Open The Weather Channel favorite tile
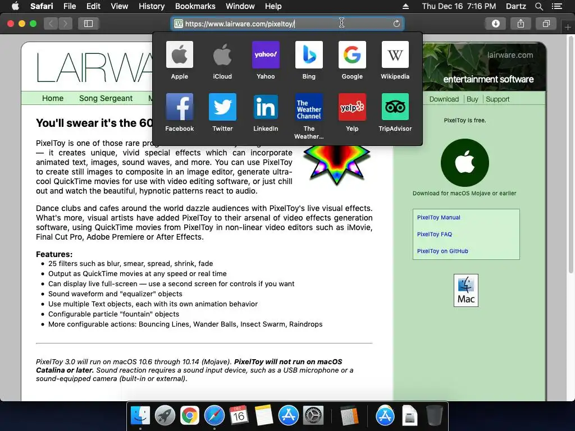Image resolution: width=575 pixels, height=431 pixels. pos(309,107)
